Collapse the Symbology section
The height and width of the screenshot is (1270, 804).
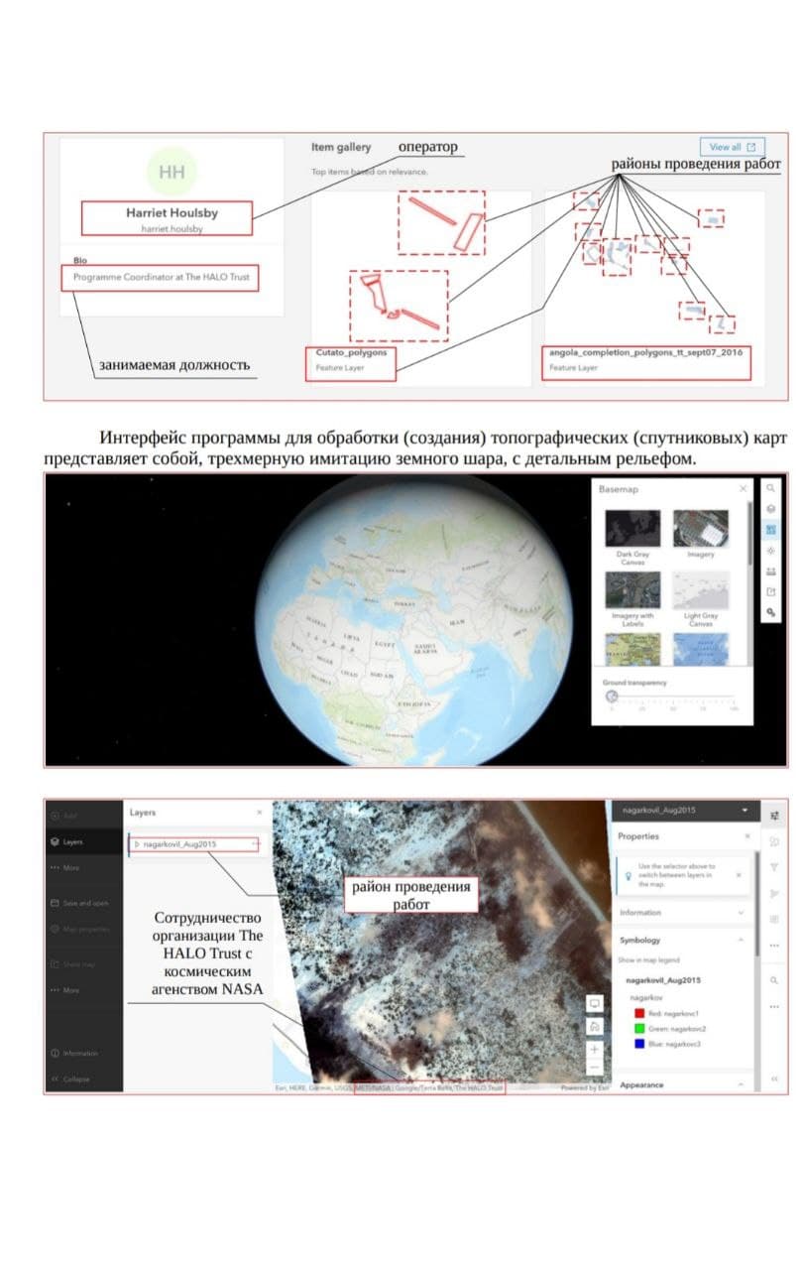click(x=741, y=940)
